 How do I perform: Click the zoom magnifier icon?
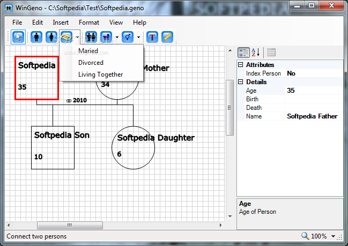[305, 236]
